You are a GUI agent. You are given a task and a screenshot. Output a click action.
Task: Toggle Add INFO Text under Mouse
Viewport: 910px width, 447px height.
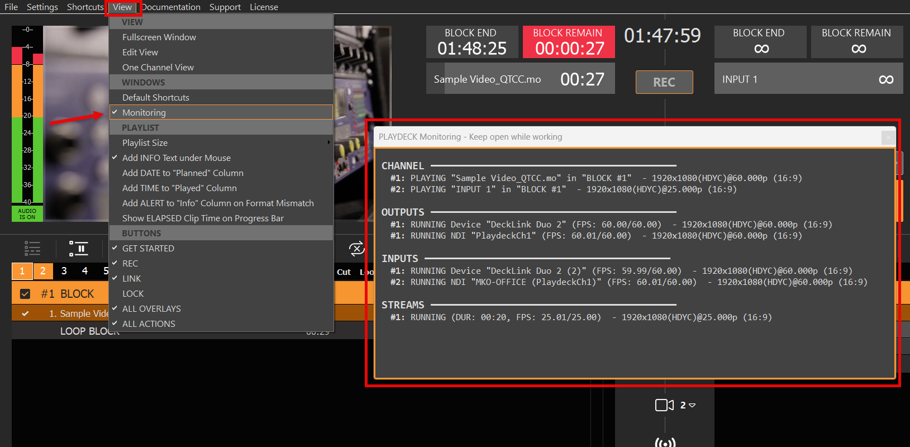tap(221, 158)
